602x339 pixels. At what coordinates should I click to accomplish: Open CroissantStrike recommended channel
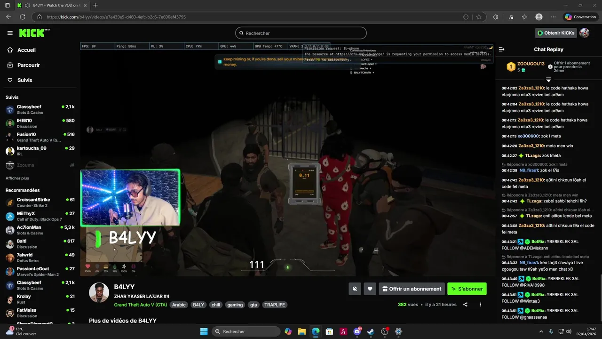point(40,202)
